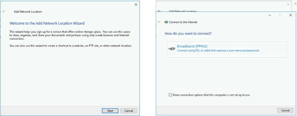Go back using left wizard's back arrow

coord(4,12)
